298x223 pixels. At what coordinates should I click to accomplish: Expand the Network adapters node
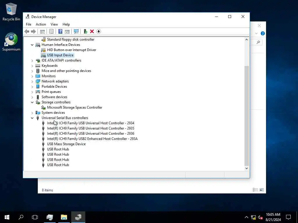[x=32, y=82]
